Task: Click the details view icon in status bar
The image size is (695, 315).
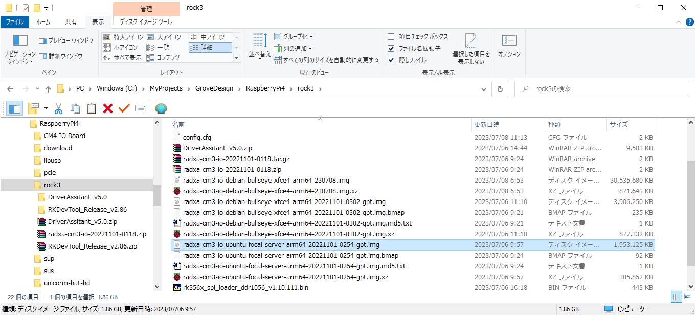Action: point(677,297)
